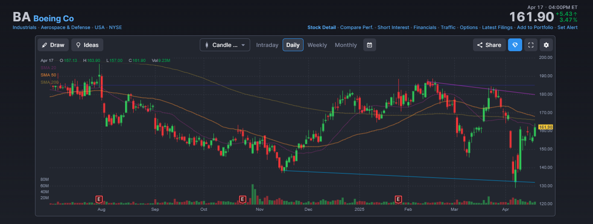This screenshot has width=593, height=224.
Task: Open the Options link
Action: [469, 27]
